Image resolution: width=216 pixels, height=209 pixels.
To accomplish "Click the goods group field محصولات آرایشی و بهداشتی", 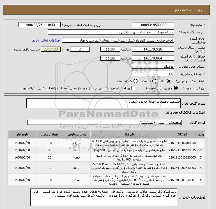I will point(105,122).
